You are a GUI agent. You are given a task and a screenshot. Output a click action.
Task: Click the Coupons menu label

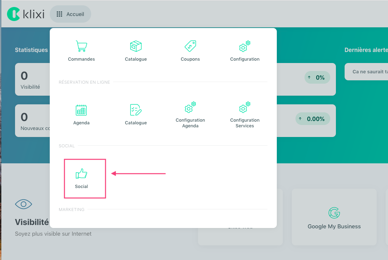190,59
